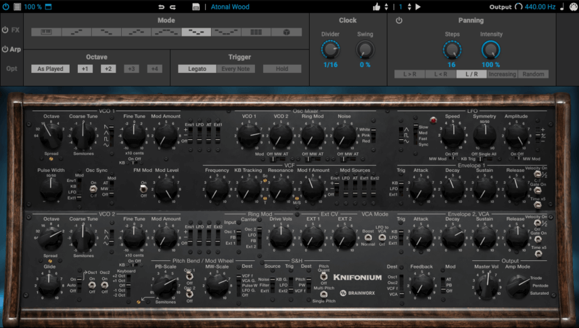Flip the VCA Boost/Normal switch

[368, 237]
